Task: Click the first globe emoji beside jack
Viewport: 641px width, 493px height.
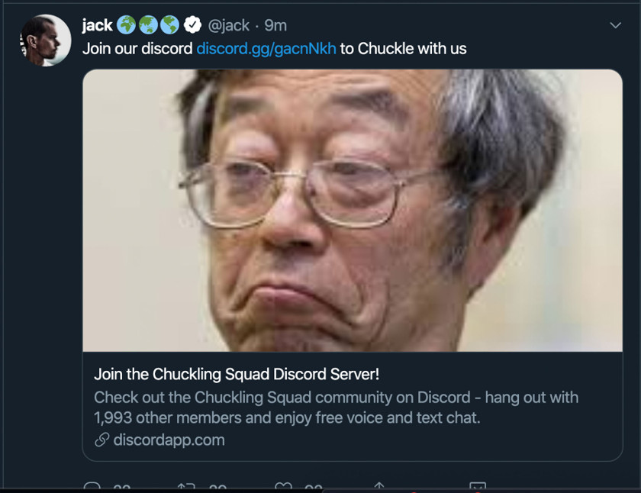Action: coord(127,25)
